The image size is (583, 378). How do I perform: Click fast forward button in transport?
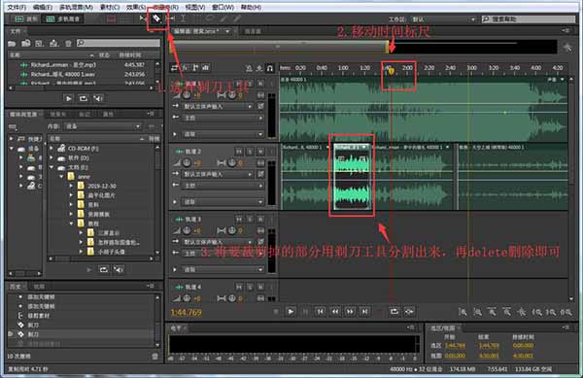point(350,312)
